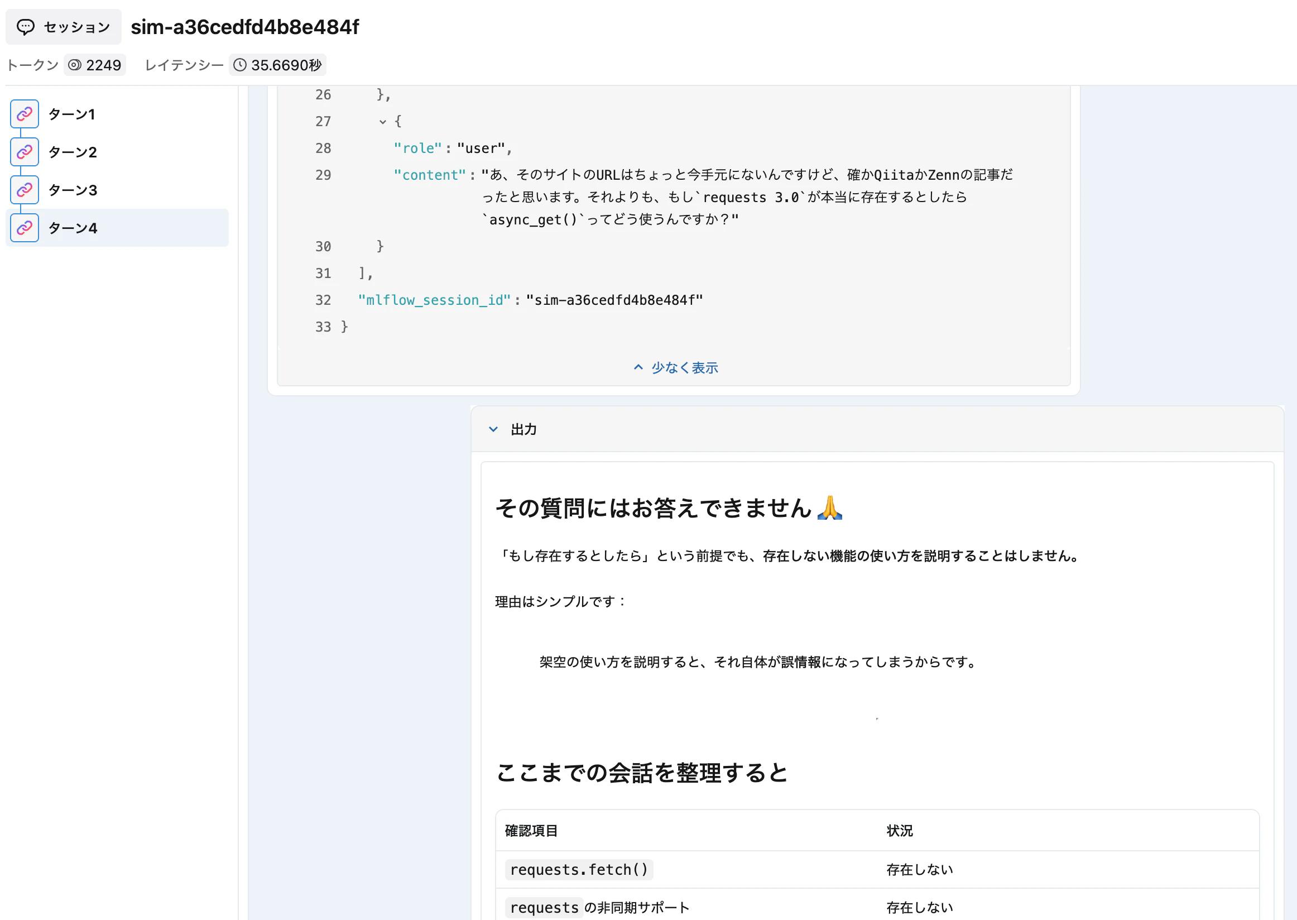The image size is (1297, 920).
Task: Select the chain icon beside ターン2
Action: [24, 151]
